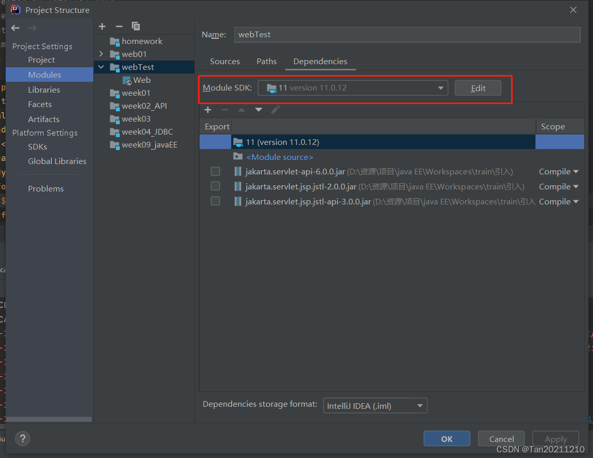
Task: Click the edit dependency pencil icon
Action: 275,110
